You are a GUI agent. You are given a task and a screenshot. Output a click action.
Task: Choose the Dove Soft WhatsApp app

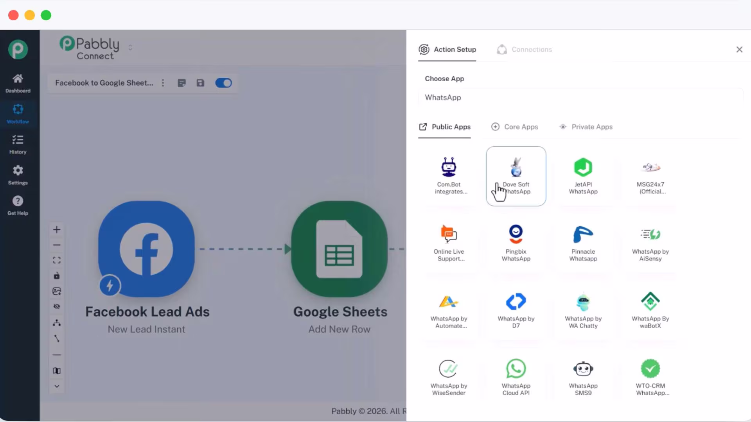pyautogui.click(x=516, y=176)
